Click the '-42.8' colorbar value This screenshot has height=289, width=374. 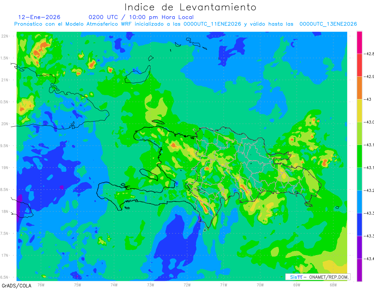click(369, 54)
